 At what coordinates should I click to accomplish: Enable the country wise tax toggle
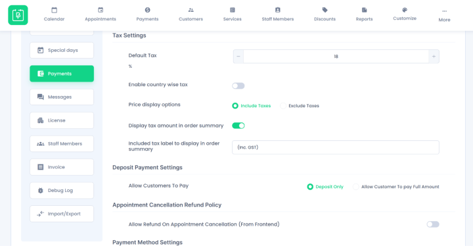238,86
